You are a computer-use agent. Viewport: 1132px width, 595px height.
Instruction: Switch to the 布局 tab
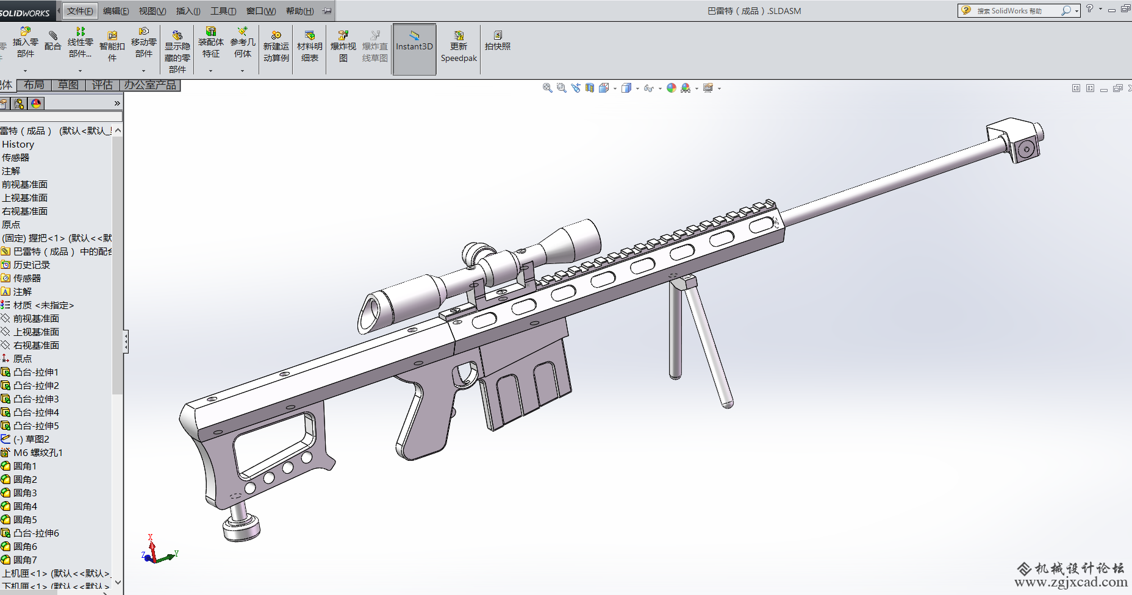[x=34, y=85]
